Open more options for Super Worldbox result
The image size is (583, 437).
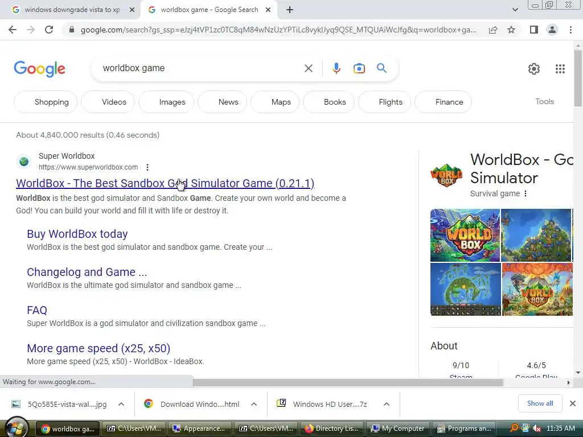(x=147, y=167)
